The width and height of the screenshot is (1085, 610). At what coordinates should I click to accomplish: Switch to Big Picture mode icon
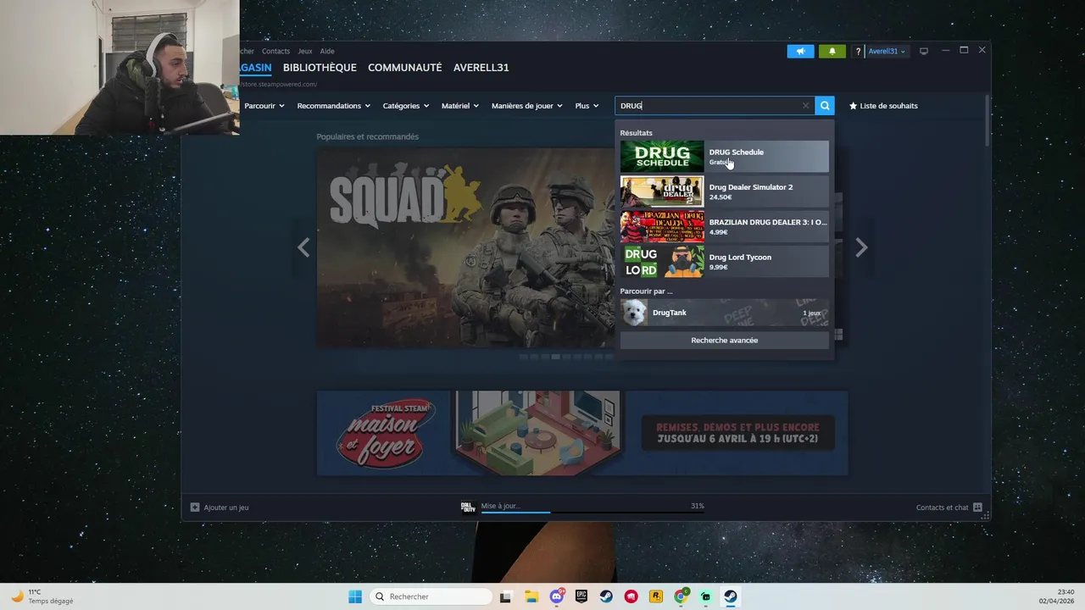924,52
